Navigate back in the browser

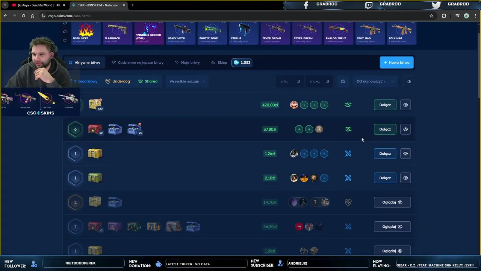5,16
